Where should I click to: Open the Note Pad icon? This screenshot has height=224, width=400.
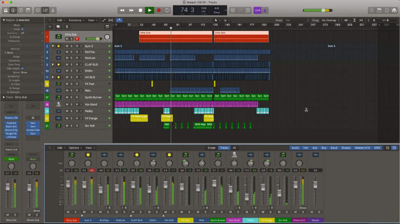point(379,11)
